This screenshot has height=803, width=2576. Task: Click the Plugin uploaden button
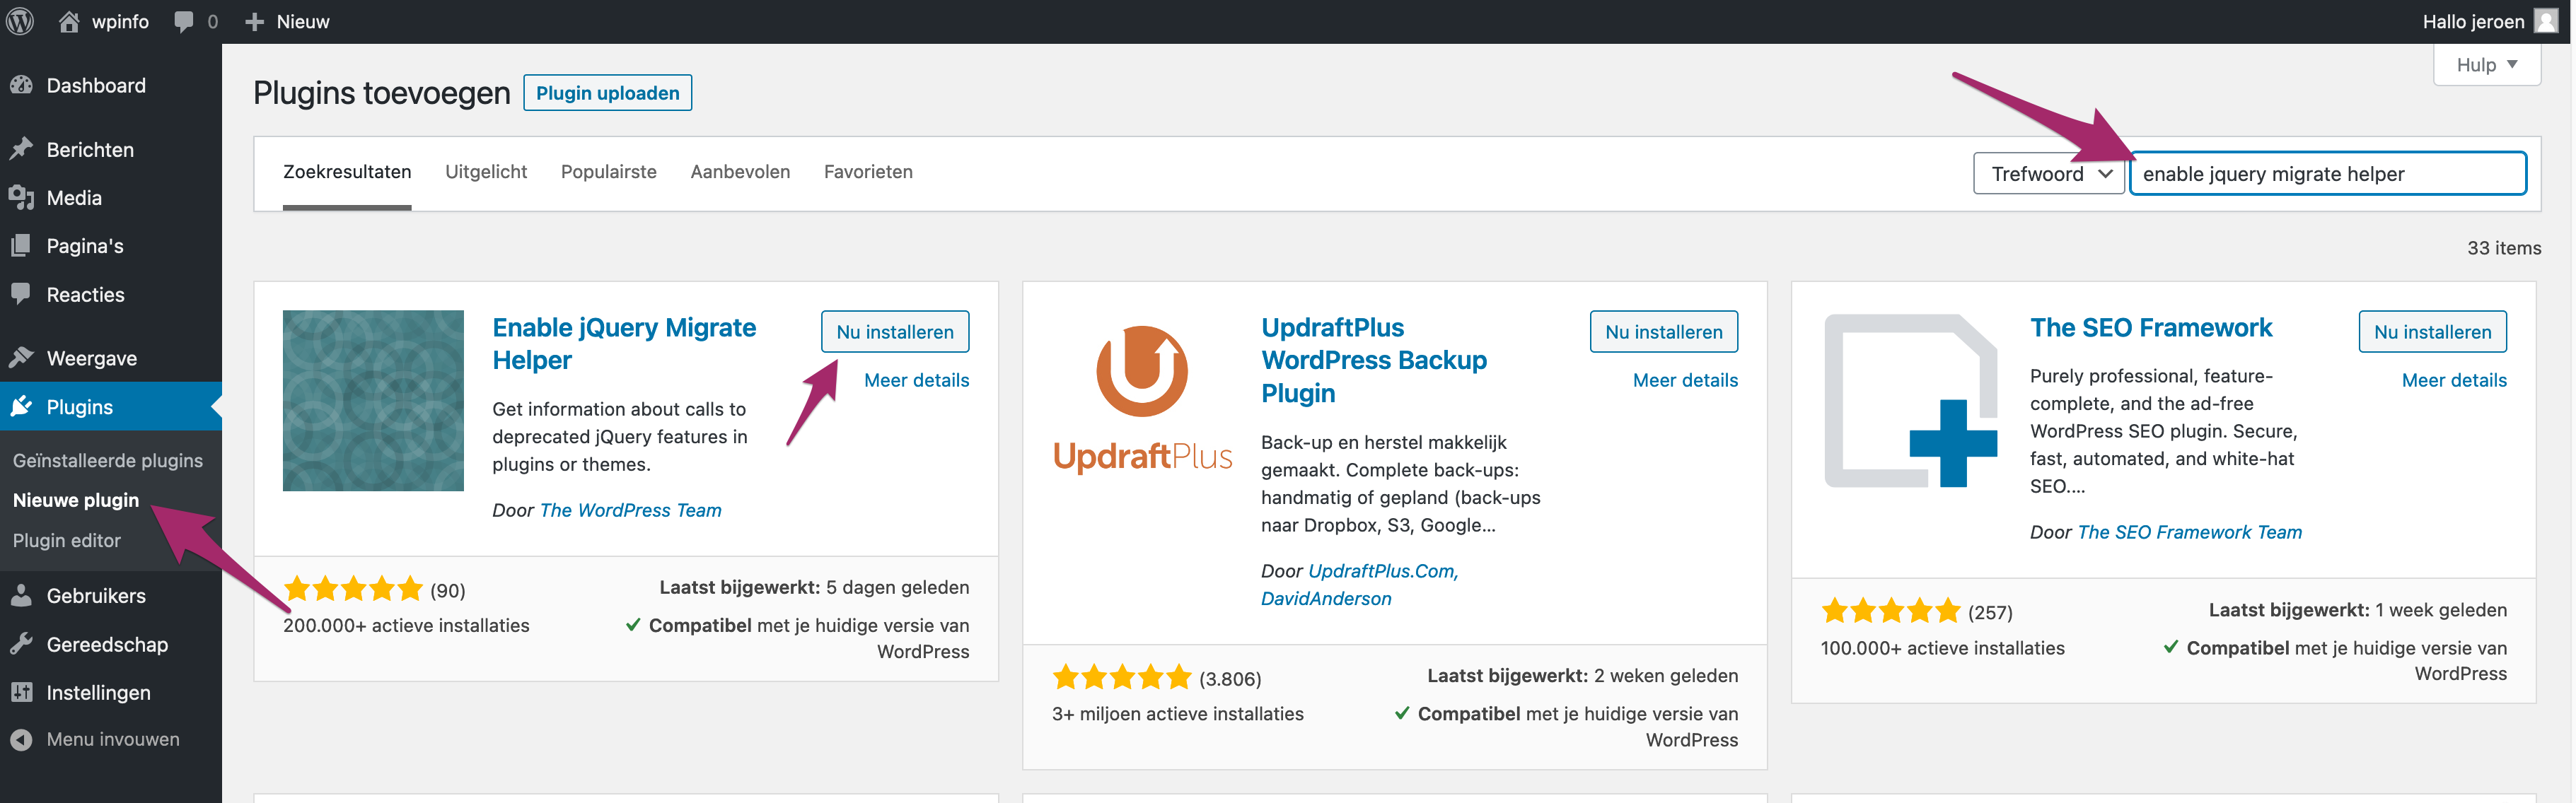607,93
